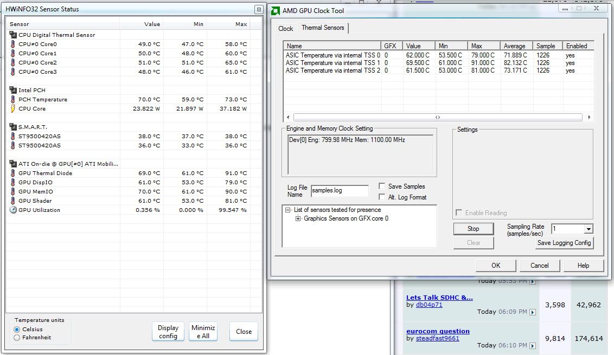Click lightning bolt icon beside CPU Core
This screenshot has height=355, width=614.
13,109
